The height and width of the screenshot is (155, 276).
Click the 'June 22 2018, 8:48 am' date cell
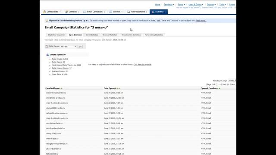[x=113, y=124]
